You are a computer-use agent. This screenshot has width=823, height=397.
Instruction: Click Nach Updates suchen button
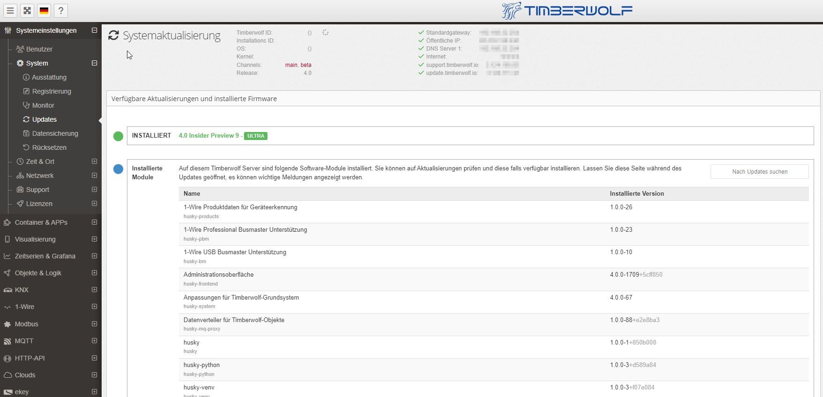[759, 172]
